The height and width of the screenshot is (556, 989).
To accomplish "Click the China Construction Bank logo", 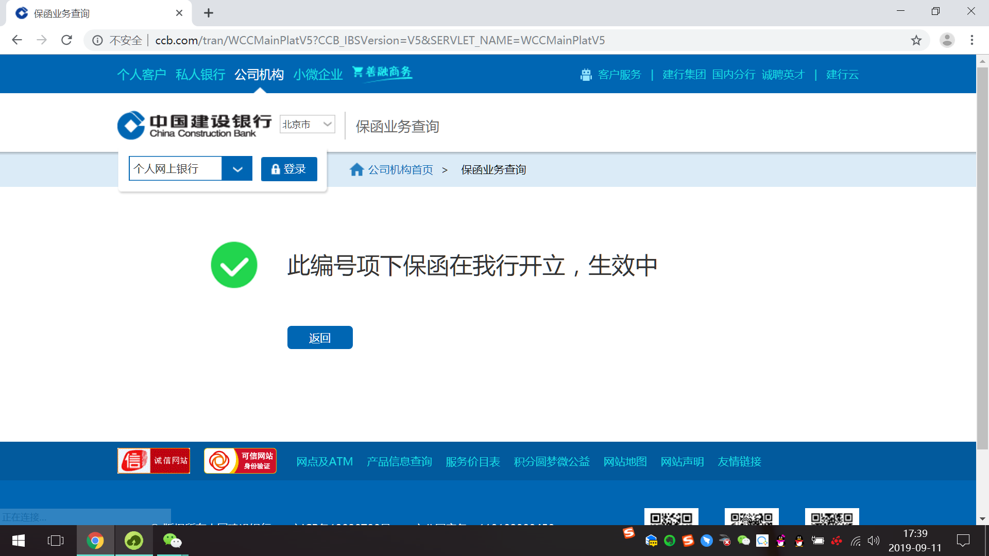I will (194, 125).
